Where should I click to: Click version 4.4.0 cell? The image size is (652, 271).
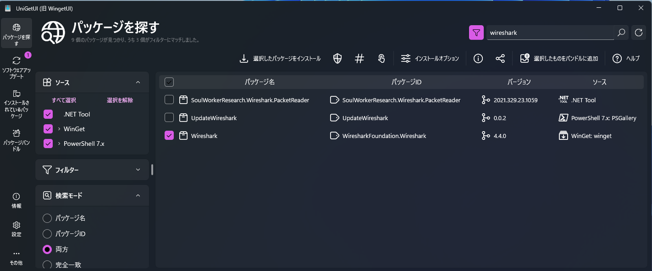click(x=501, y=136)
